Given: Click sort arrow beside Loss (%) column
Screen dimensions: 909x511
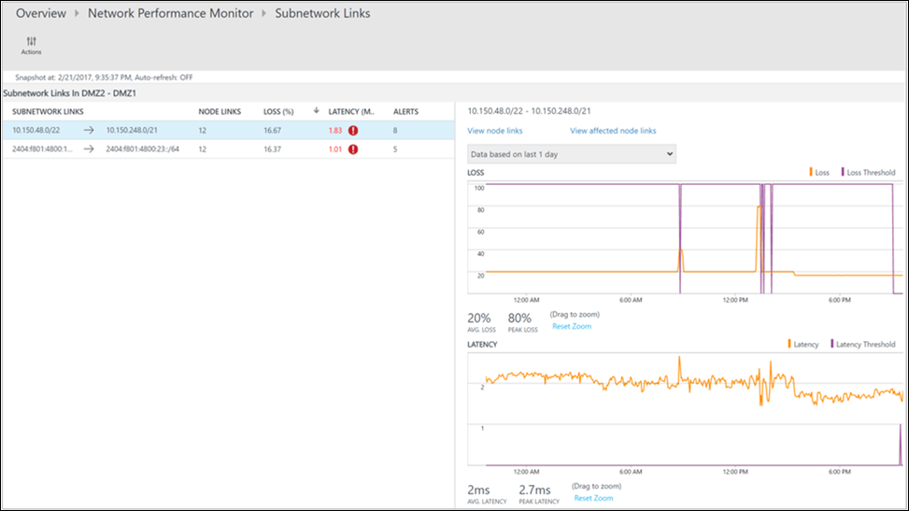Looking at the screenshot, I should click(x=316, y=111).
